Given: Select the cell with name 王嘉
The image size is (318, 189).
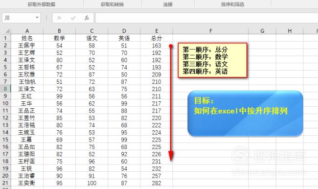Looking at the screenshot, I should (x=27, y=140).
